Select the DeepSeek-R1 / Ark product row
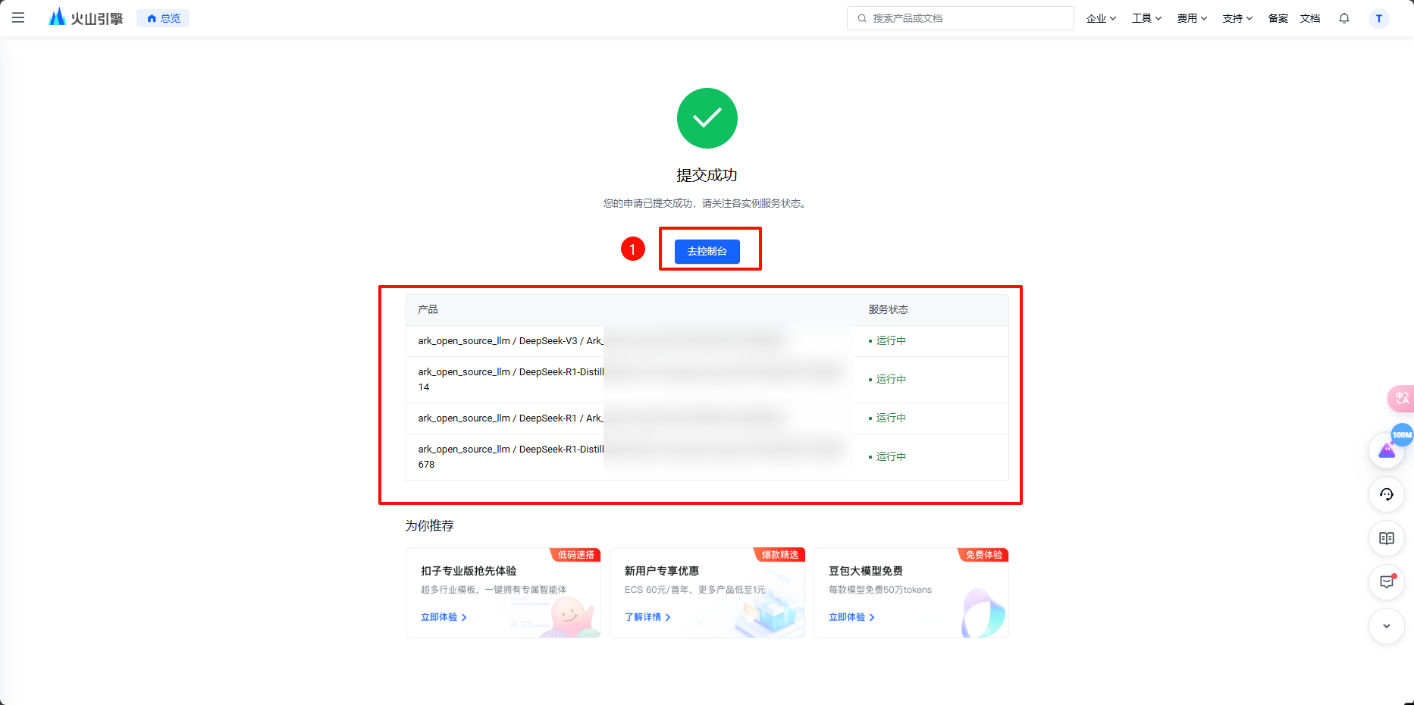 pos(707,418)
